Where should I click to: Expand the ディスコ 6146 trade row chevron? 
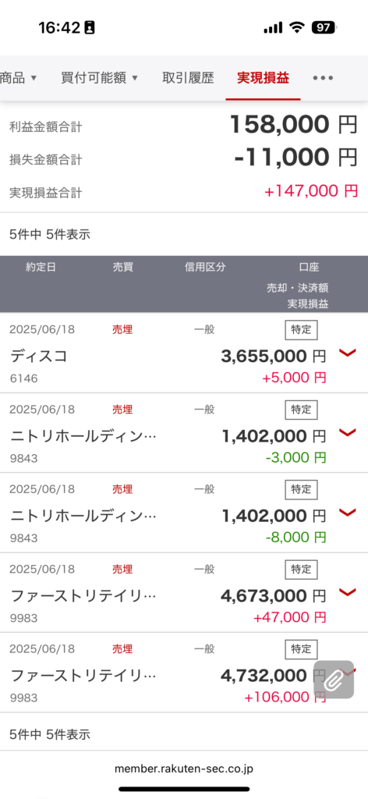click(x=348, y=353)
